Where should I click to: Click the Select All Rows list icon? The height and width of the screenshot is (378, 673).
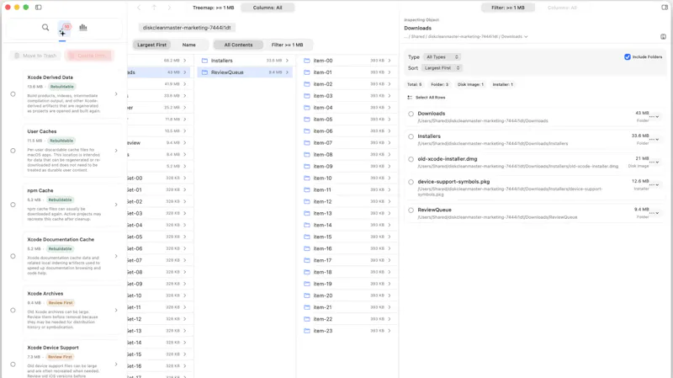[410, 98]
